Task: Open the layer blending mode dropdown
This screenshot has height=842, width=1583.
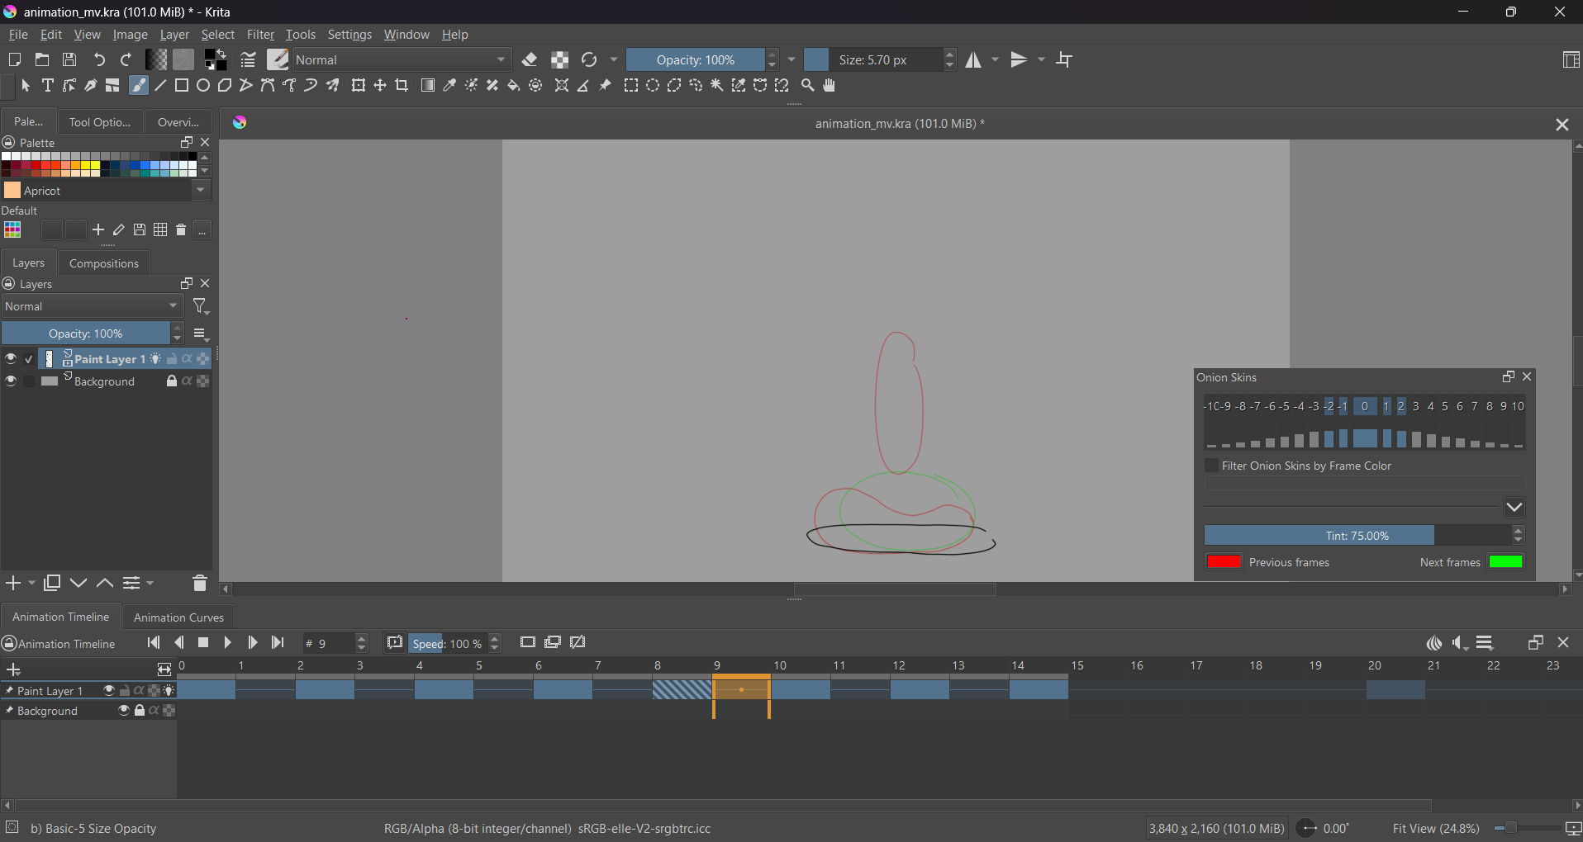Action: tap(92, 306)
